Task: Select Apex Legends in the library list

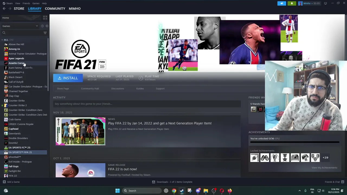Action: point(16,58)
